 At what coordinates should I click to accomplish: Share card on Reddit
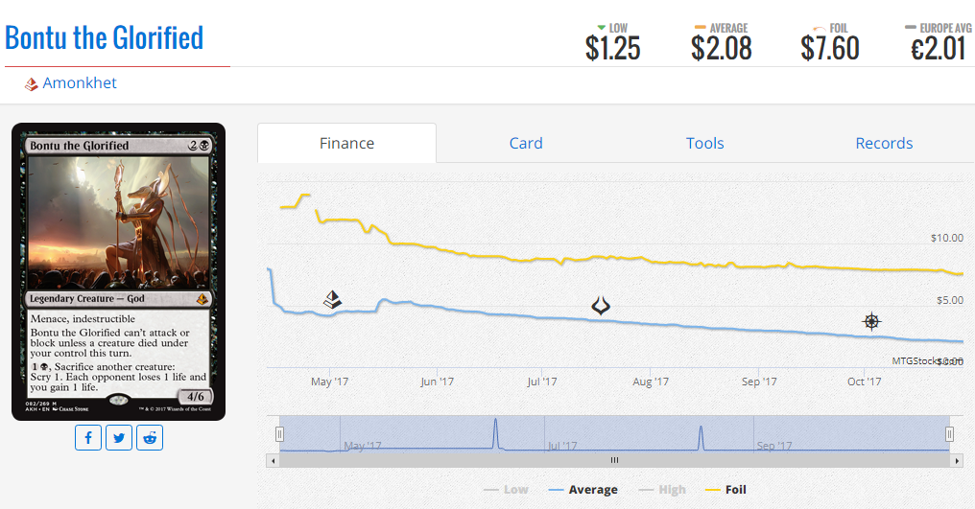150,438
